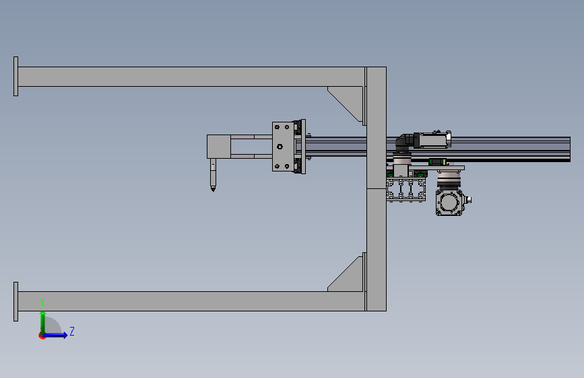
Task: Select the lower horizontal frame beam
Action: (191, 301)
